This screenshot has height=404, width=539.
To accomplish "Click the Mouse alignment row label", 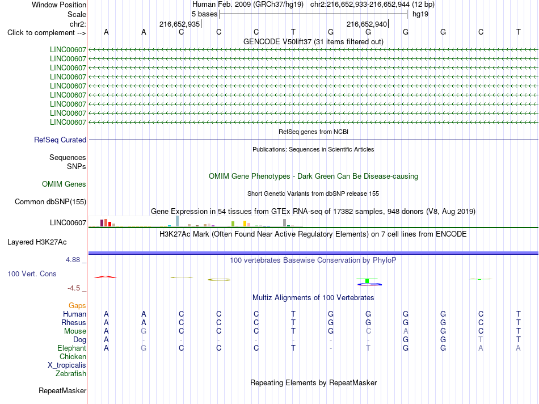I will tap(75, 331).
